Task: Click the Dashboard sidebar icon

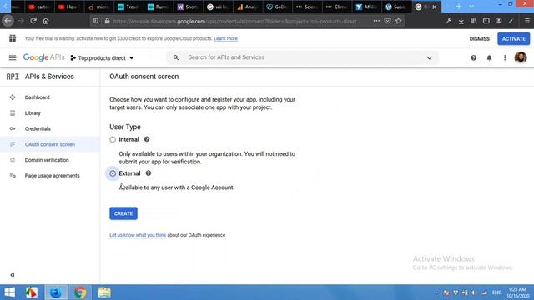Action: [13, 97]
